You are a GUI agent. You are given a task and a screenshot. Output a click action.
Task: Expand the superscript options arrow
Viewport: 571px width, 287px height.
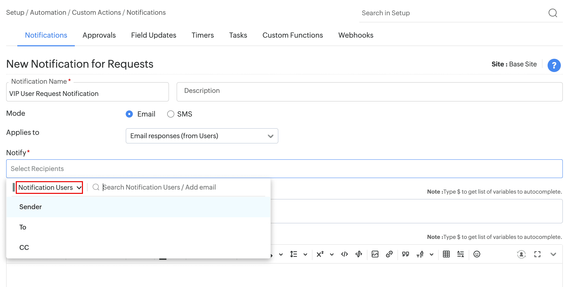click(332, 254)
